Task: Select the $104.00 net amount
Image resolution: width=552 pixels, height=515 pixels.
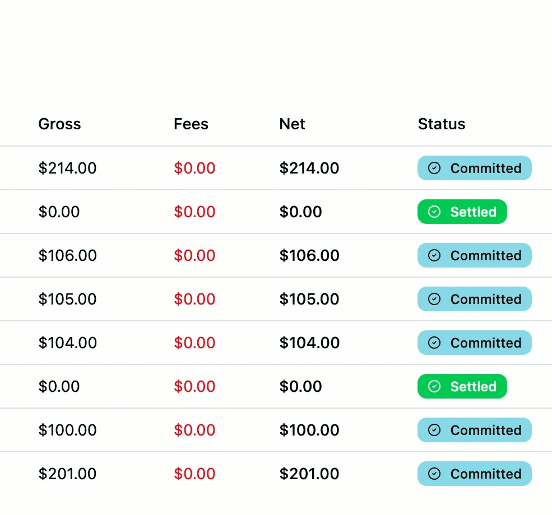Action: pyautogui.click(x=309, y=343)
